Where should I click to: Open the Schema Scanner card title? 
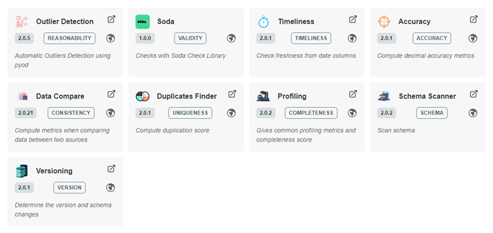427,96
